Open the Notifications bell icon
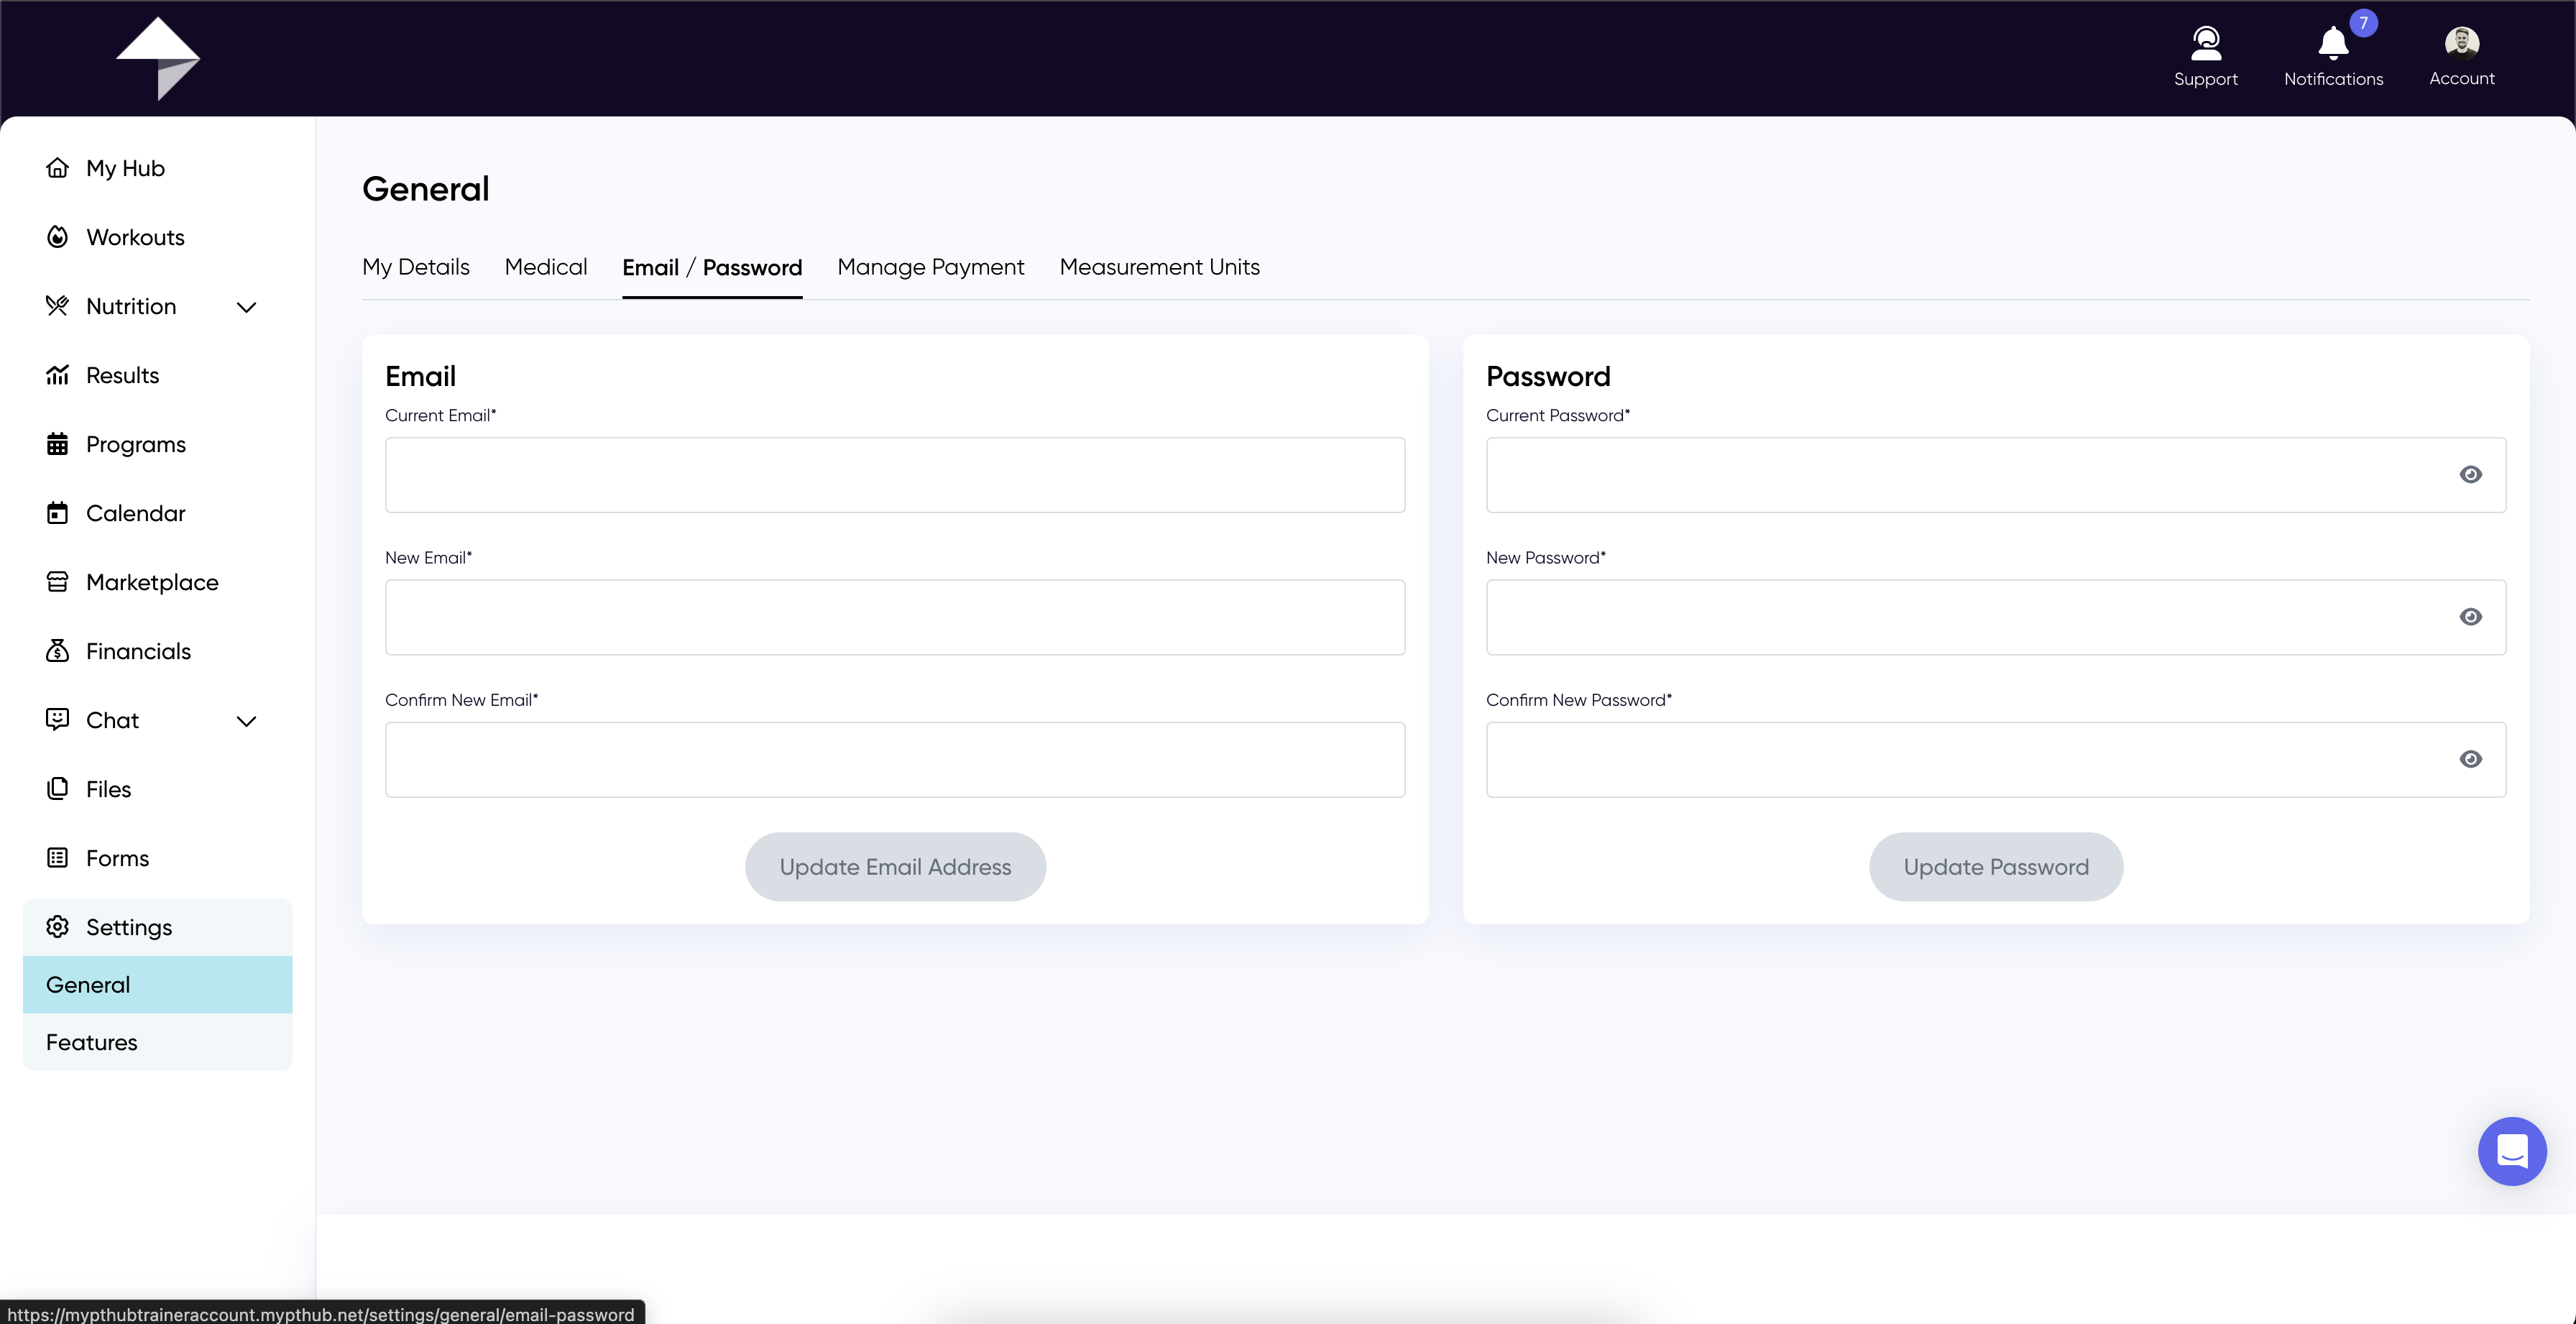 [2333, 43]
